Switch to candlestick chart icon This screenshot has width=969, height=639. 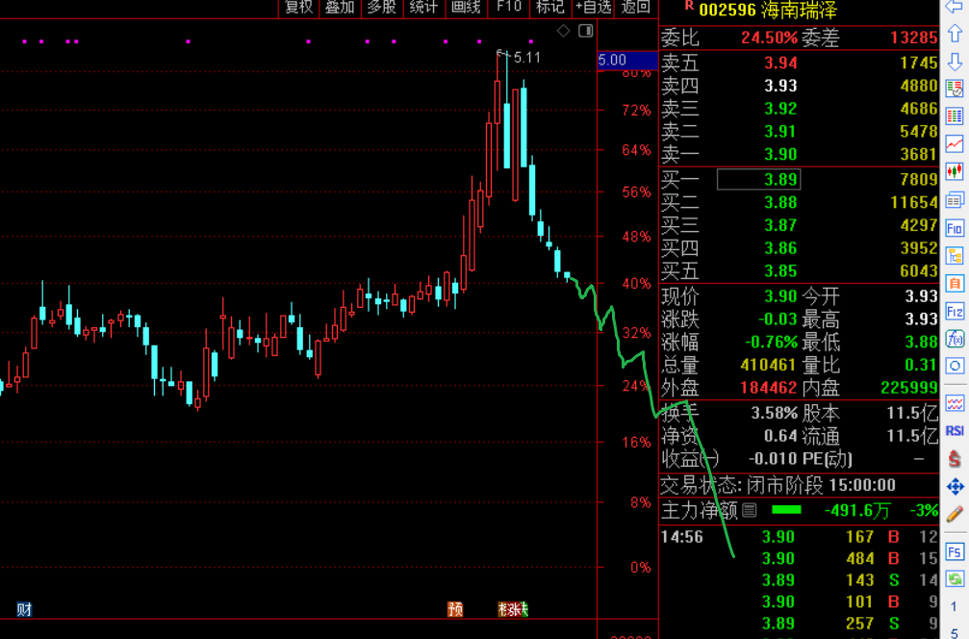[955, 171]
